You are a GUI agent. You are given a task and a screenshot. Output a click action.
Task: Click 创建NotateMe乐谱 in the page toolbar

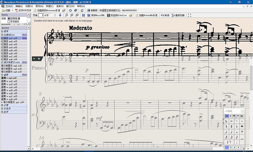pos(146,15)
